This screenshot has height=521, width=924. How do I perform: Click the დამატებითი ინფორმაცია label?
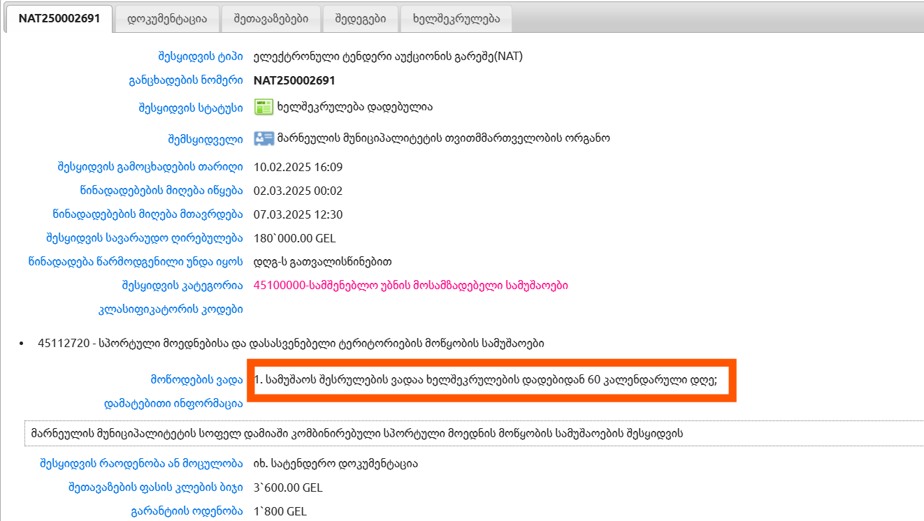173,403
